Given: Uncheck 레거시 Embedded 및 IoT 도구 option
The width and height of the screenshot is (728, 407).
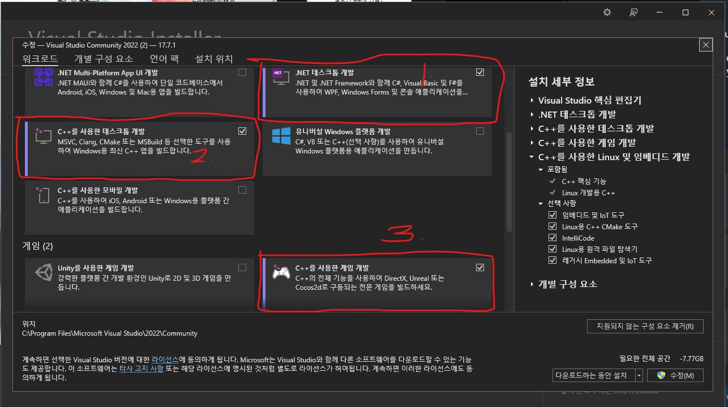Looking at the screenshot, I should [x=553, y=260].
